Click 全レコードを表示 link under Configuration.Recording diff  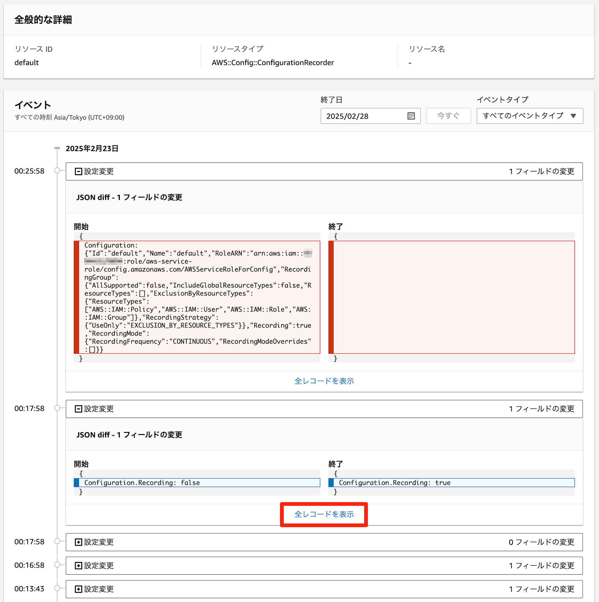tap(324, 514)
